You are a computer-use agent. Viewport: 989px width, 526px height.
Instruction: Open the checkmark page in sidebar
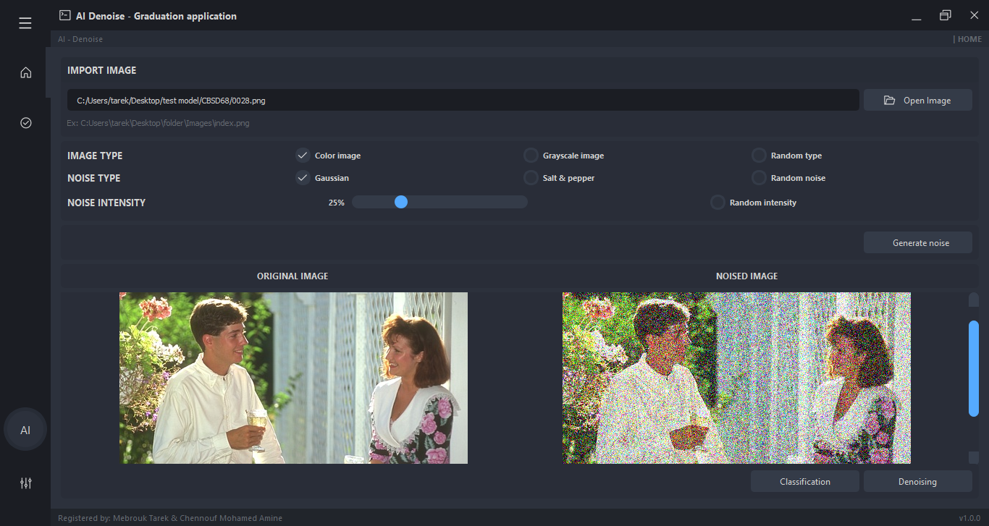coord(25,123)
